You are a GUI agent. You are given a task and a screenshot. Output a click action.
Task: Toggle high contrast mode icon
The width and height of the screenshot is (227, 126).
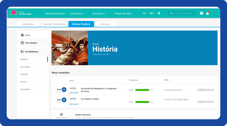159,13
